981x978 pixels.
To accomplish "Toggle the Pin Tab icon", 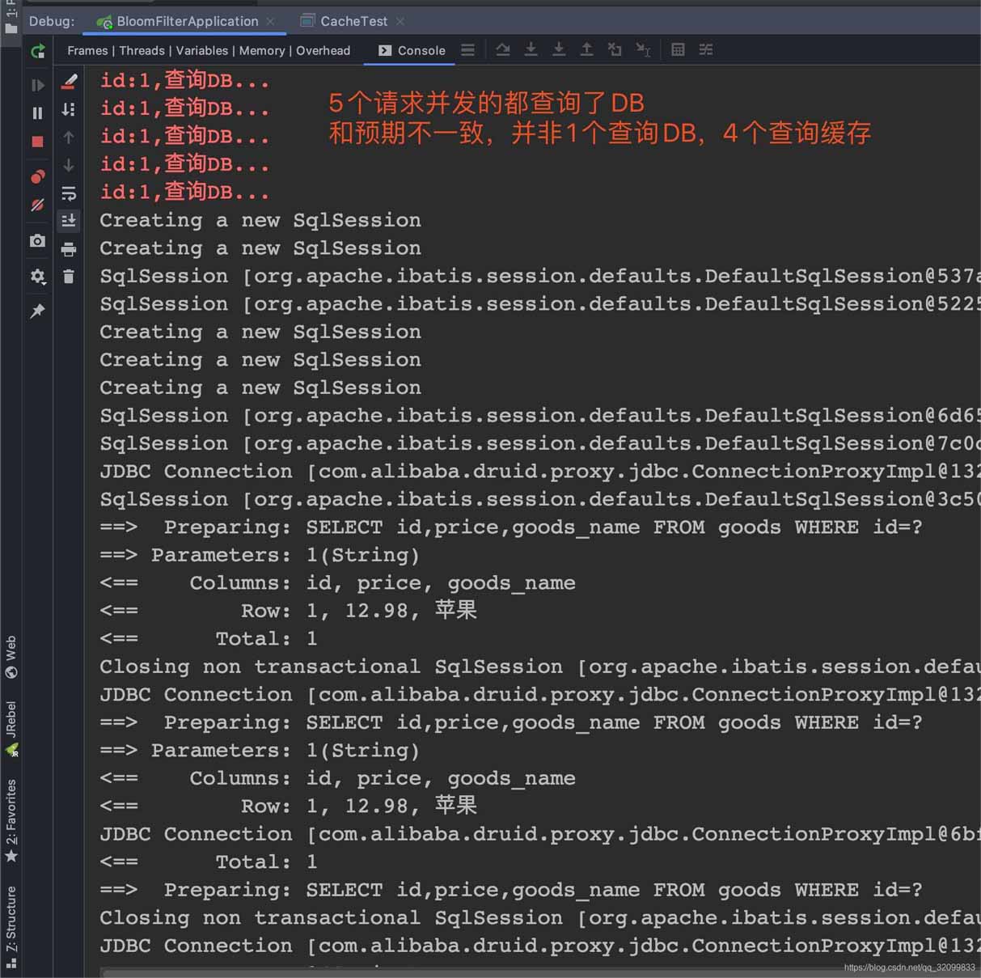I will coord(37,311).
